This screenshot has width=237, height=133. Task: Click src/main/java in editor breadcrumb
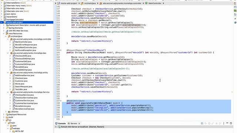point(90,3)
